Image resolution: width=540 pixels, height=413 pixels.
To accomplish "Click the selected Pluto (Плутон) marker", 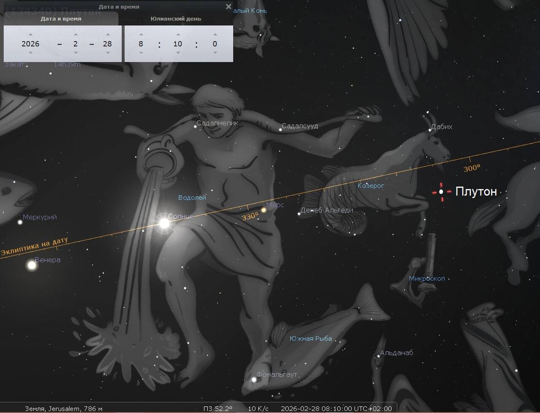I will 441,192.
